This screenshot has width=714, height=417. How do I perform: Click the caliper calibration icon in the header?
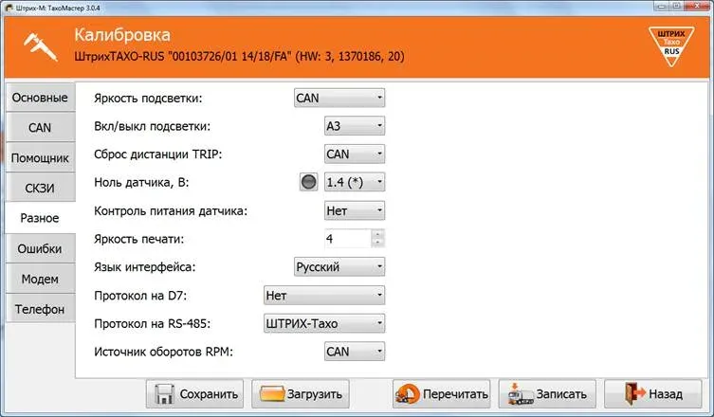(x=41, y=46)
